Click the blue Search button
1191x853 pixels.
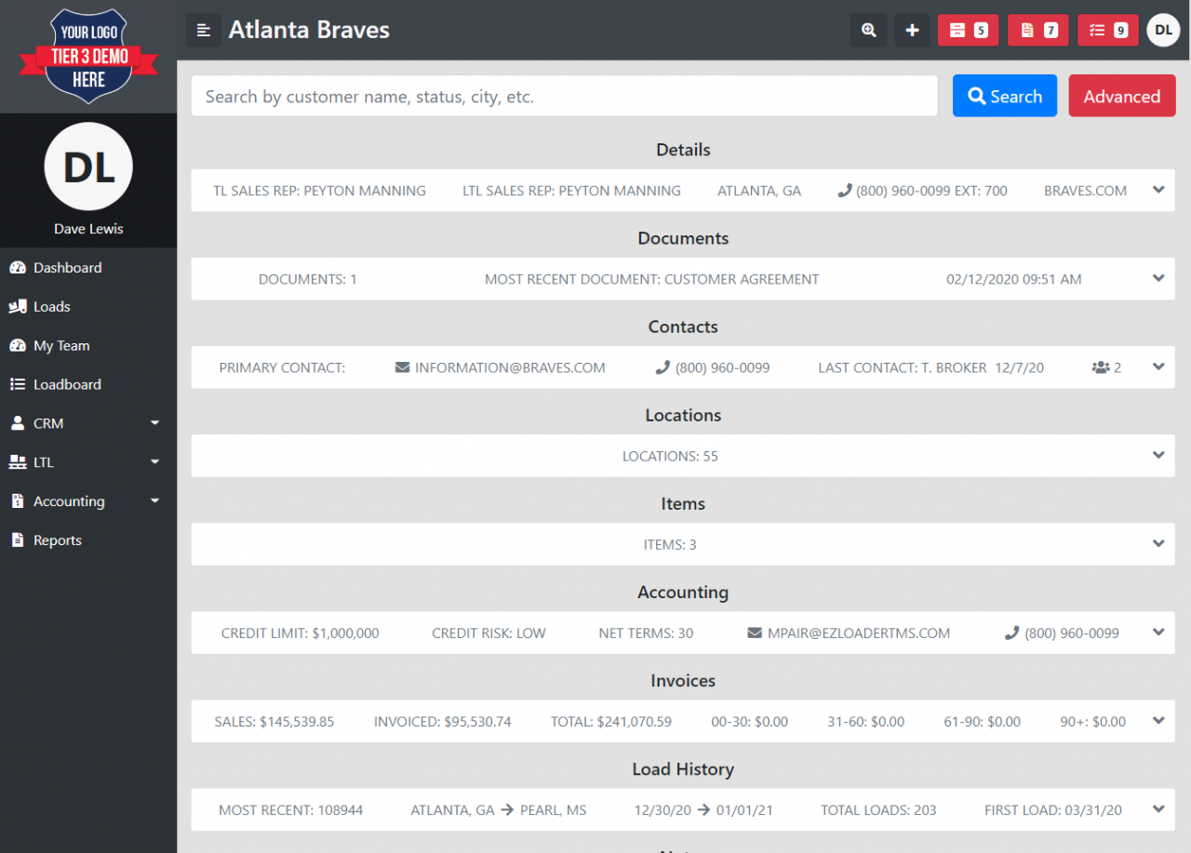point(1005,96)
